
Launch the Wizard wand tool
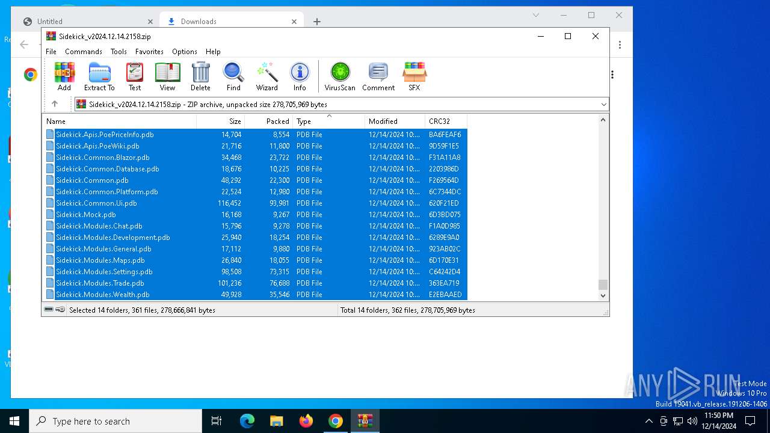click(267, 76)
